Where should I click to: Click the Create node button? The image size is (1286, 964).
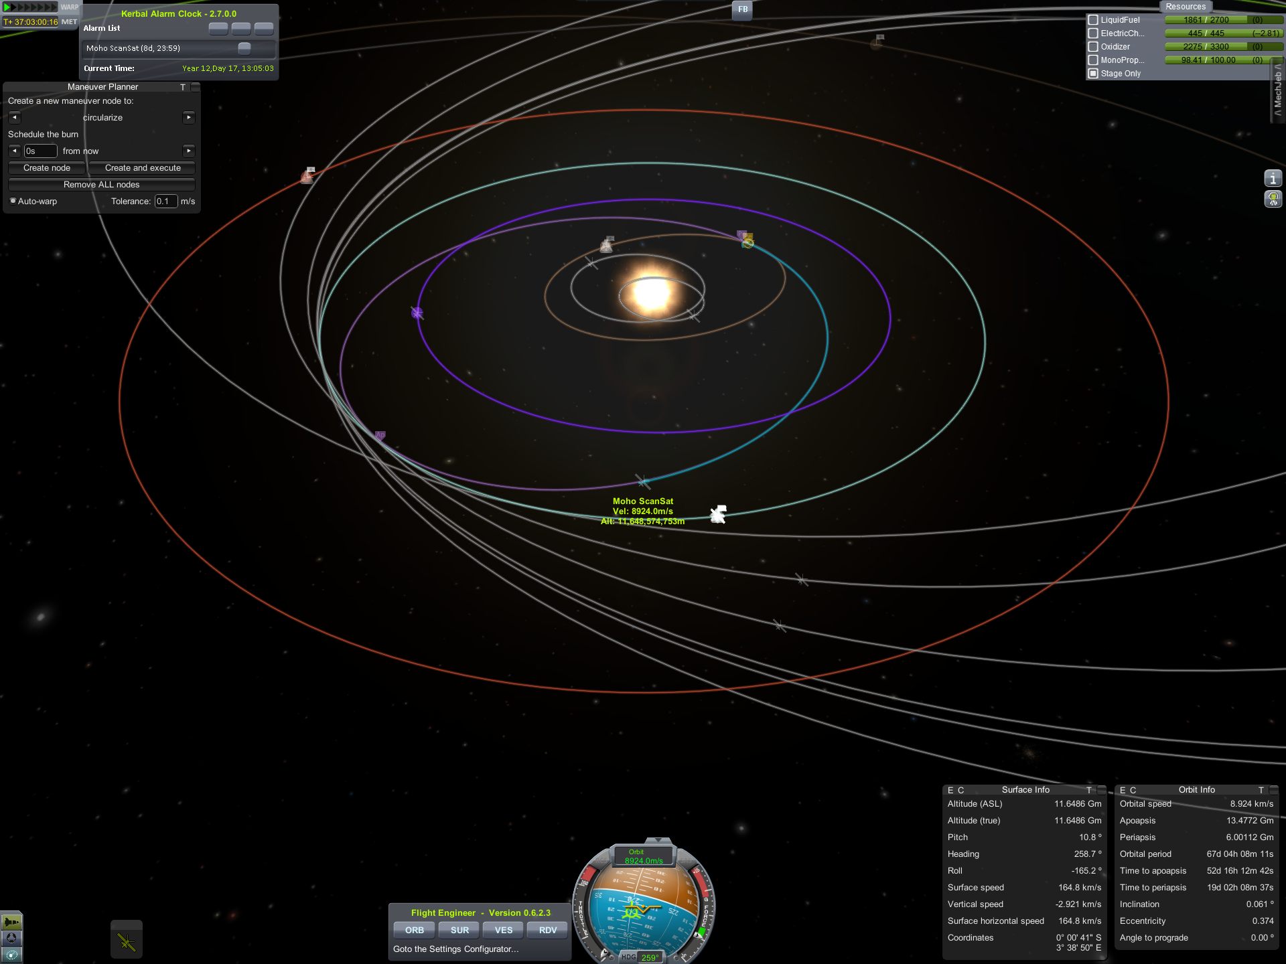click(x=47, y=168)
